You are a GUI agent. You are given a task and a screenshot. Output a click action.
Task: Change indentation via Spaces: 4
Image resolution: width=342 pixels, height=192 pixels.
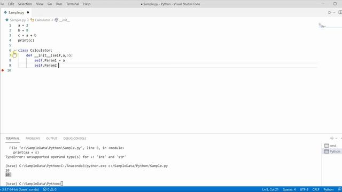pos(289,189)
